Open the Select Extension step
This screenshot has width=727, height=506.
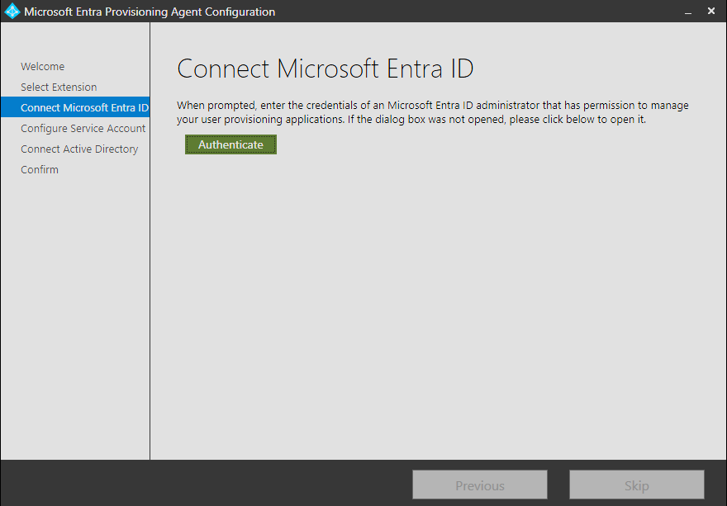click(59, 87)
